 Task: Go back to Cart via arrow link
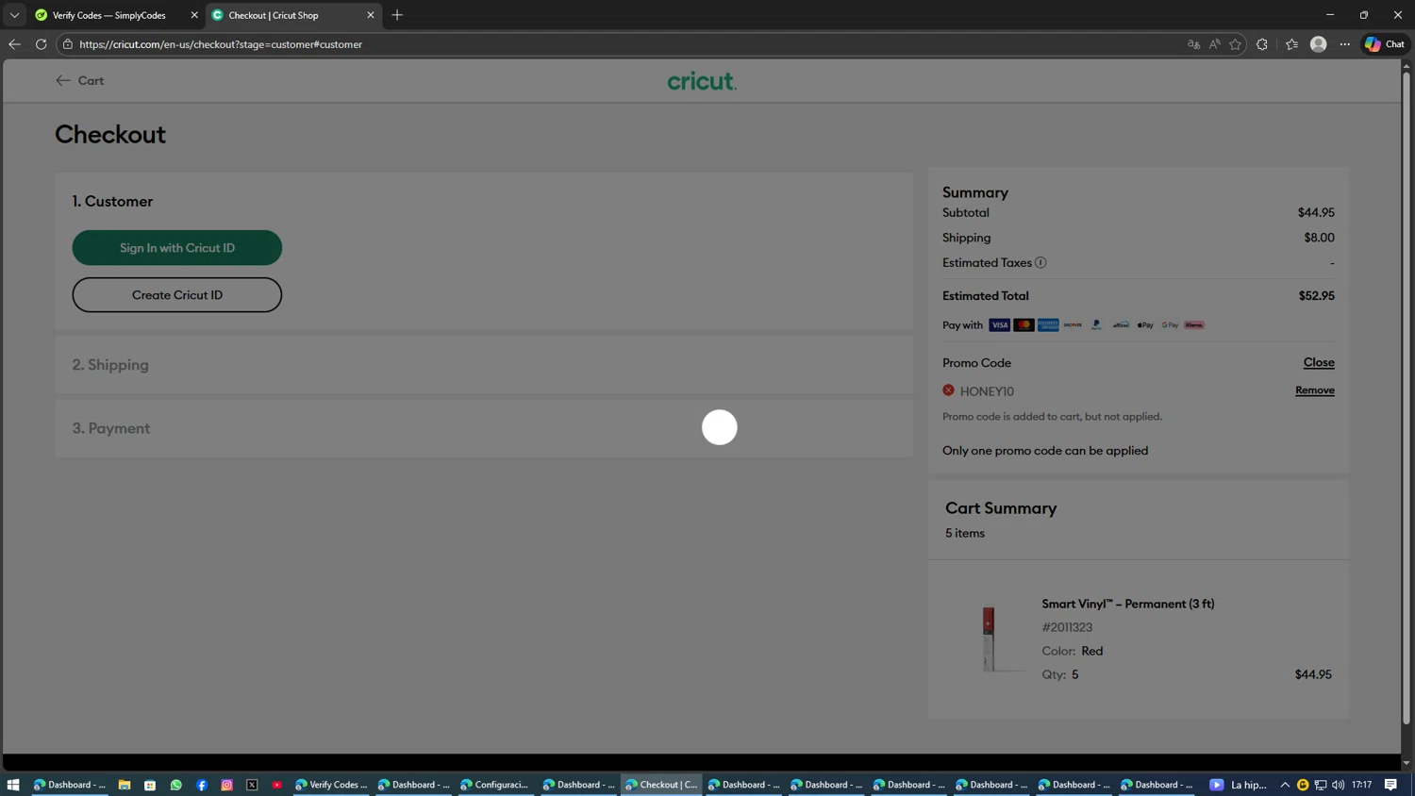[79, 80]
